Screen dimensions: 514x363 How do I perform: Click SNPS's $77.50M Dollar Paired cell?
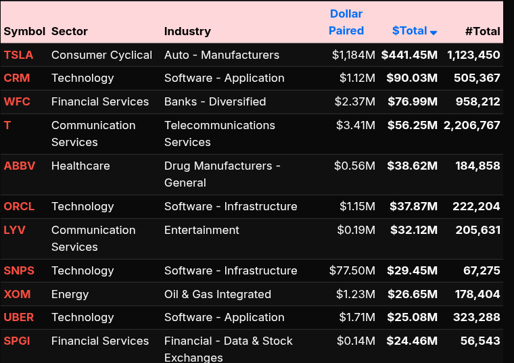coord(352,270)
